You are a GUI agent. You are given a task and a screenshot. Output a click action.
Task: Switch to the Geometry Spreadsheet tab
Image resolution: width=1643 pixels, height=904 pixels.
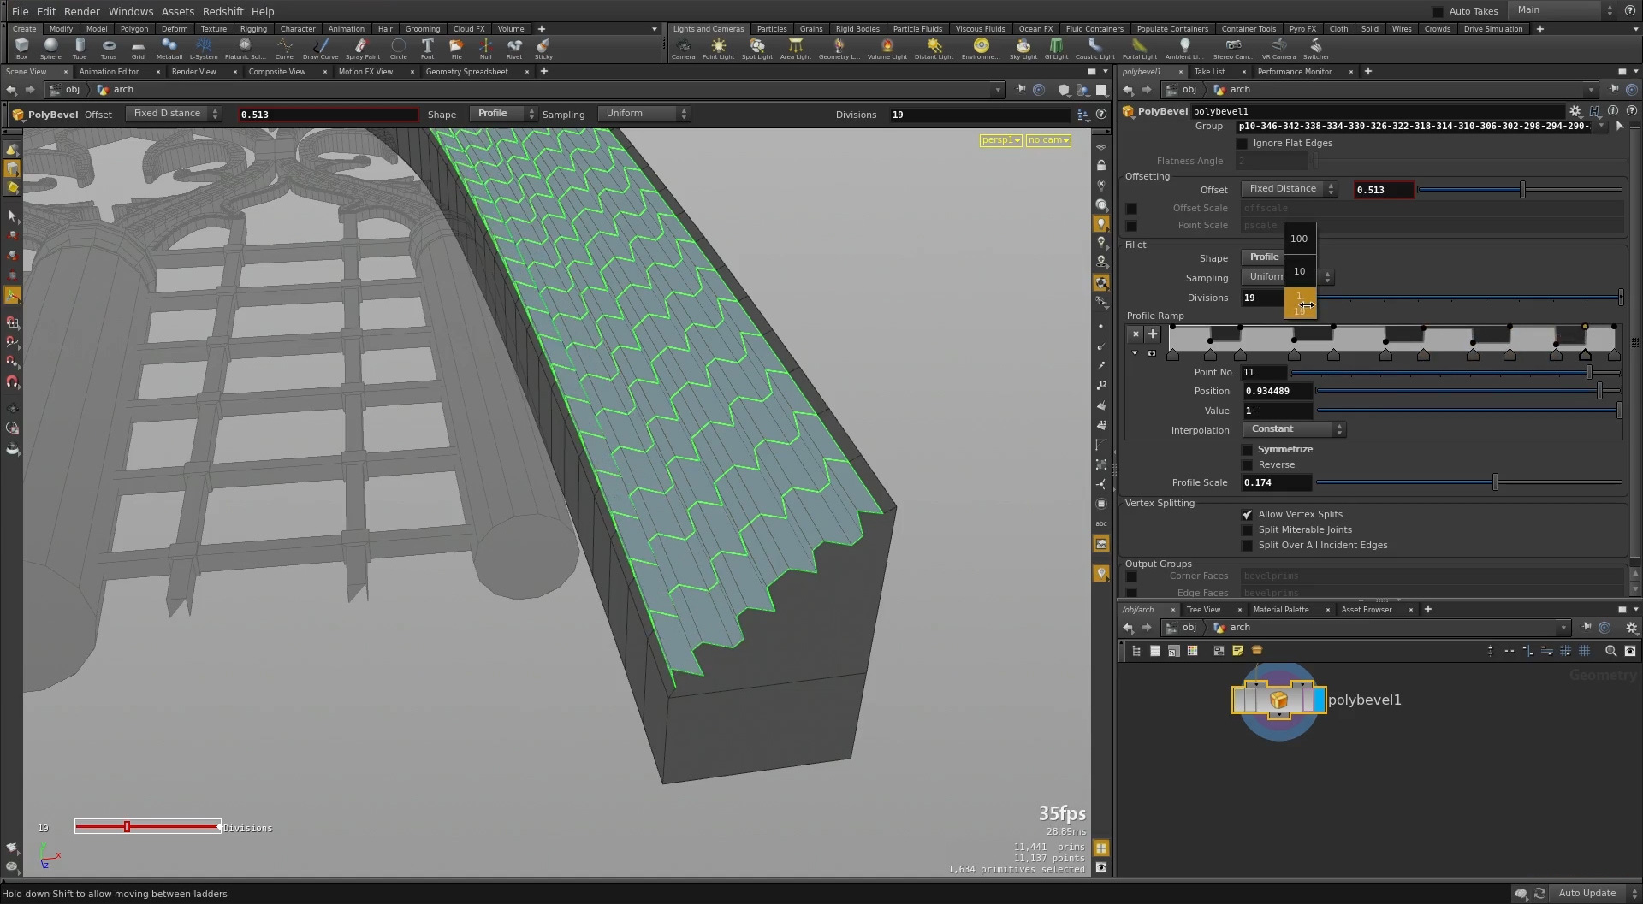(466, 72)
